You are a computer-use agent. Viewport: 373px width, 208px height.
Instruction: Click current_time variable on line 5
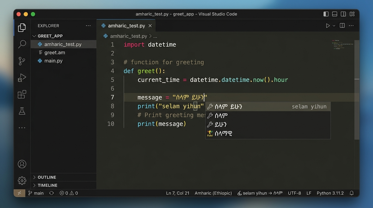coord(159,80)
